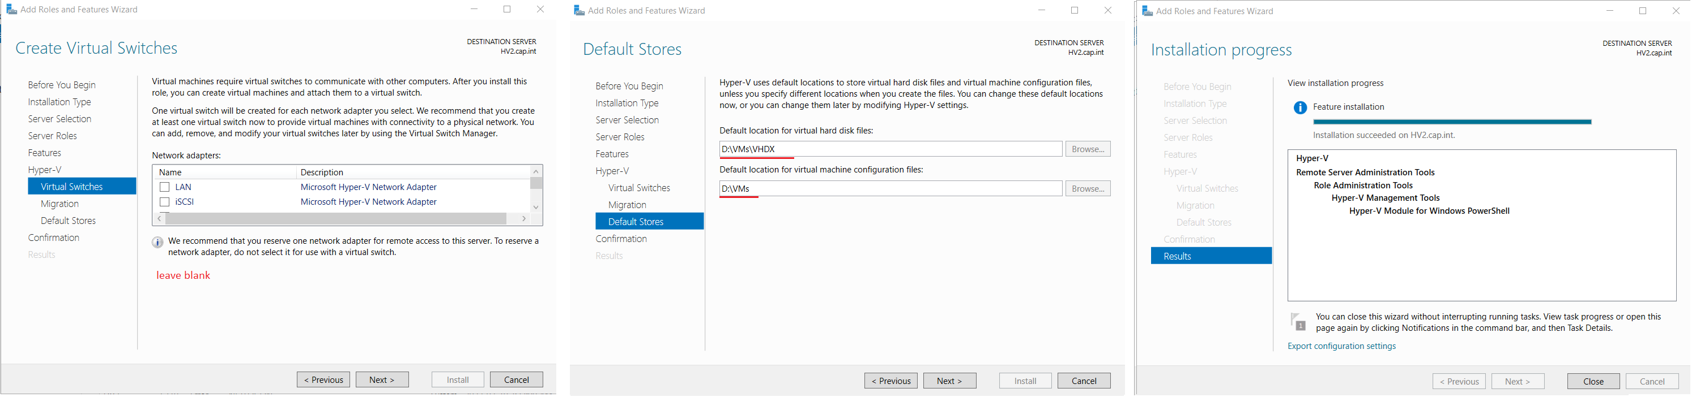Image resolution: width=1696 pixels, height=397 pixels.
Task: Click the Installation progress wizard title icon
Action: tap(1148, 11)
